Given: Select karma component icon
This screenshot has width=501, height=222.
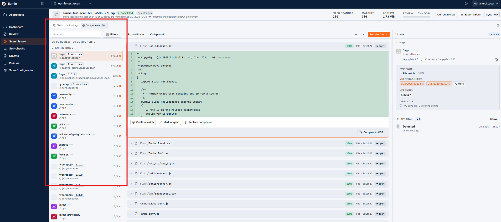Looking at the screenshot, I should pyautogui.click(x=54, y=207).
